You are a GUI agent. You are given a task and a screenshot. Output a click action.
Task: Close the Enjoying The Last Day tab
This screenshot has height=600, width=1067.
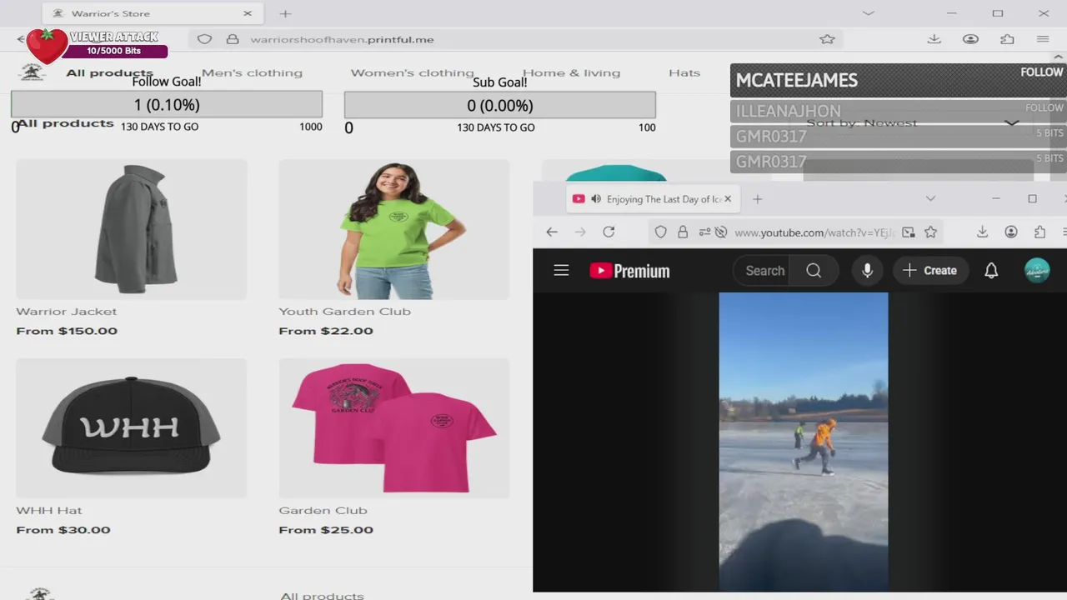[x=728, y=199]
